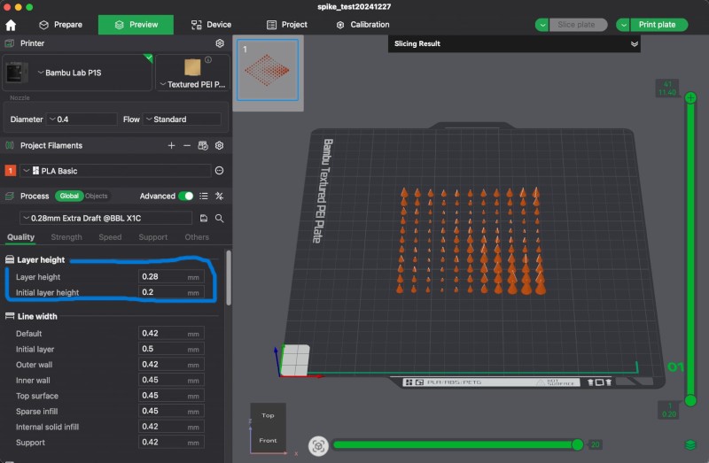Image resolution: width=709 pixels, height=463 pixels.
Task: Switch to the Prepare tab
Action: pos(60,25)
